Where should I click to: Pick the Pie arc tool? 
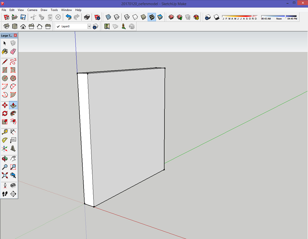(13, 95)
